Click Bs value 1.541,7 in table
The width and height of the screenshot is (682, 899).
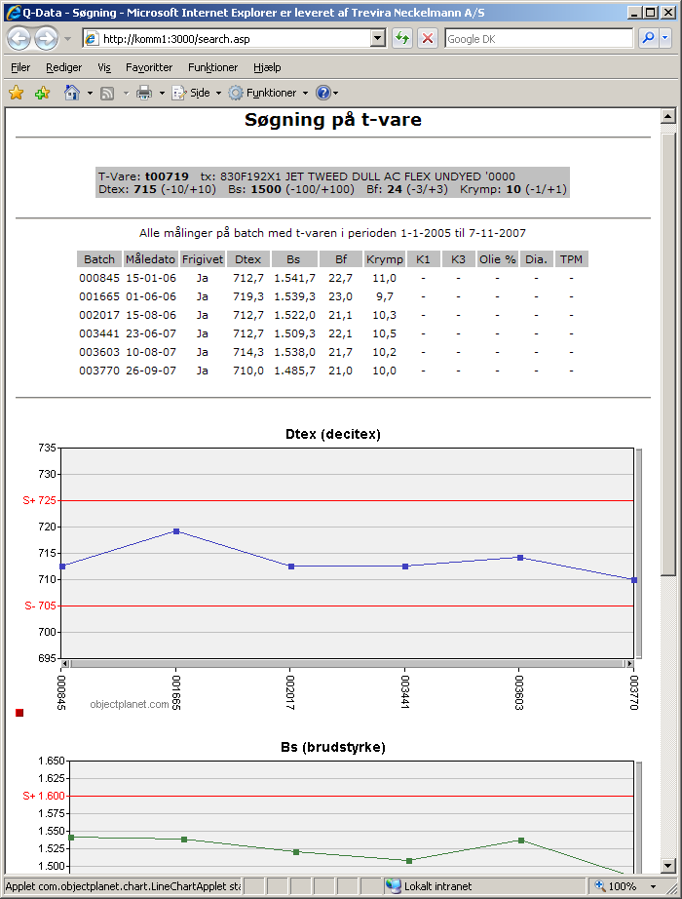[x=294, y=278]
